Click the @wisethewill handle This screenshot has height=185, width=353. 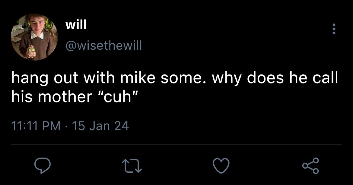tap(104, 45)
